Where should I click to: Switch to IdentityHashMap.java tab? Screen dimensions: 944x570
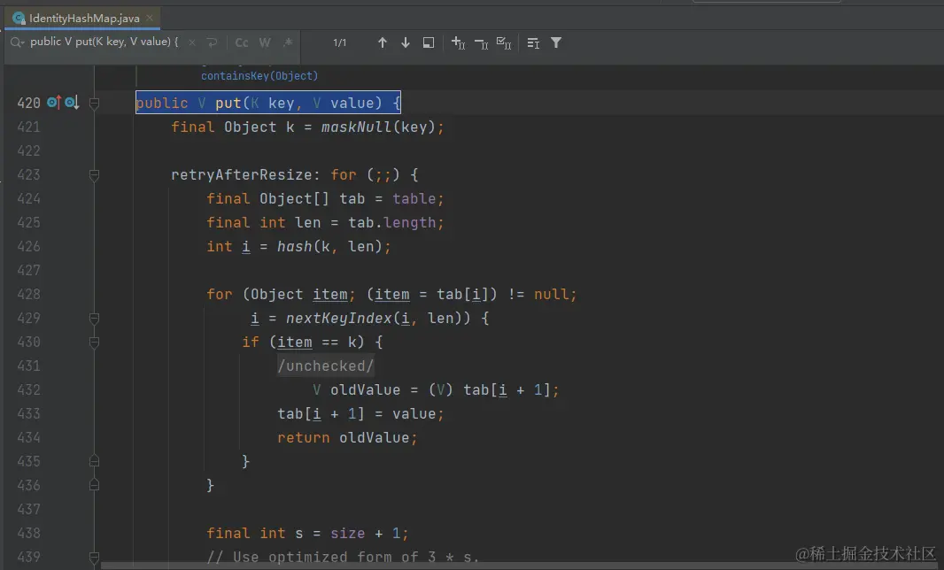coord(84,18)
